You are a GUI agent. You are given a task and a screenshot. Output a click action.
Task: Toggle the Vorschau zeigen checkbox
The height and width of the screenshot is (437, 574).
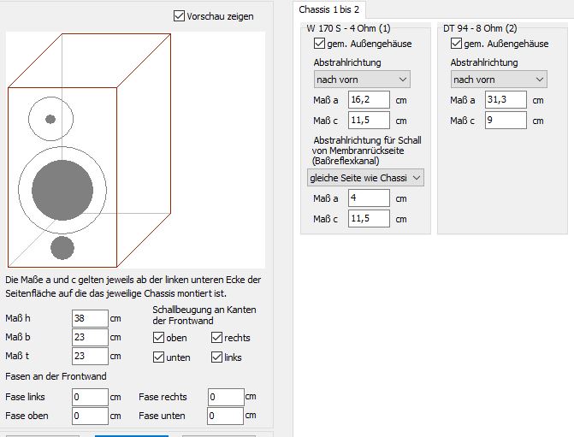pos(179,15)
